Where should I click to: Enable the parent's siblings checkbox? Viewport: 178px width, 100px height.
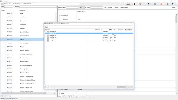(120, 7)
